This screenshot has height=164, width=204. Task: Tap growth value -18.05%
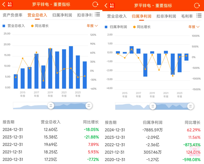[x=91, y=130]
